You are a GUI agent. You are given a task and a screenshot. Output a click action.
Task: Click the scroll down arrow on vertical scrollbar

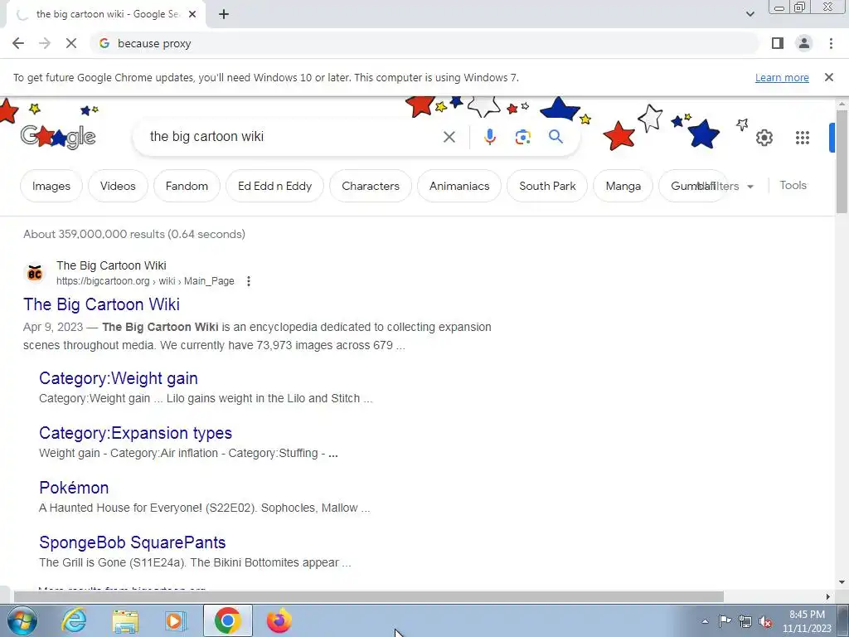pos(842,583)
